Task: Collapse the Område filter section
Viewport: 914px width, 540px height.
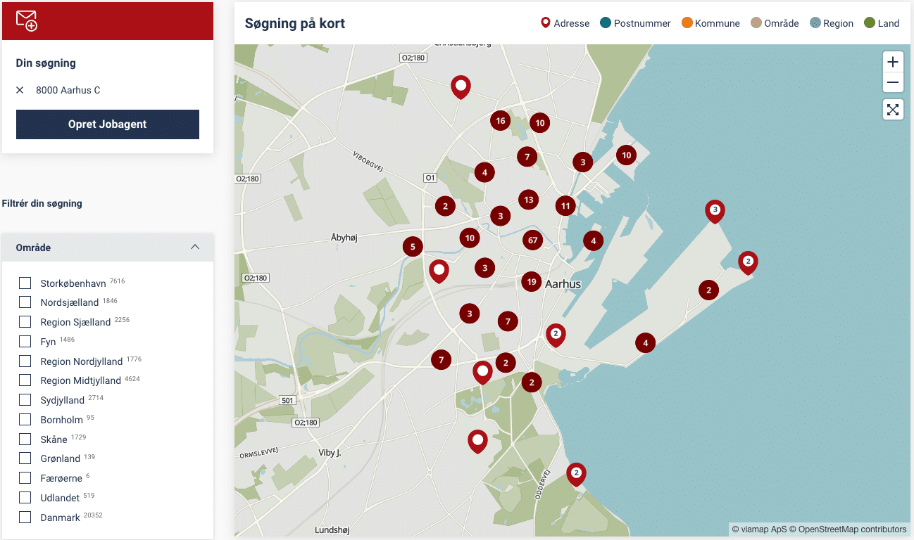Action: point(195,247)
